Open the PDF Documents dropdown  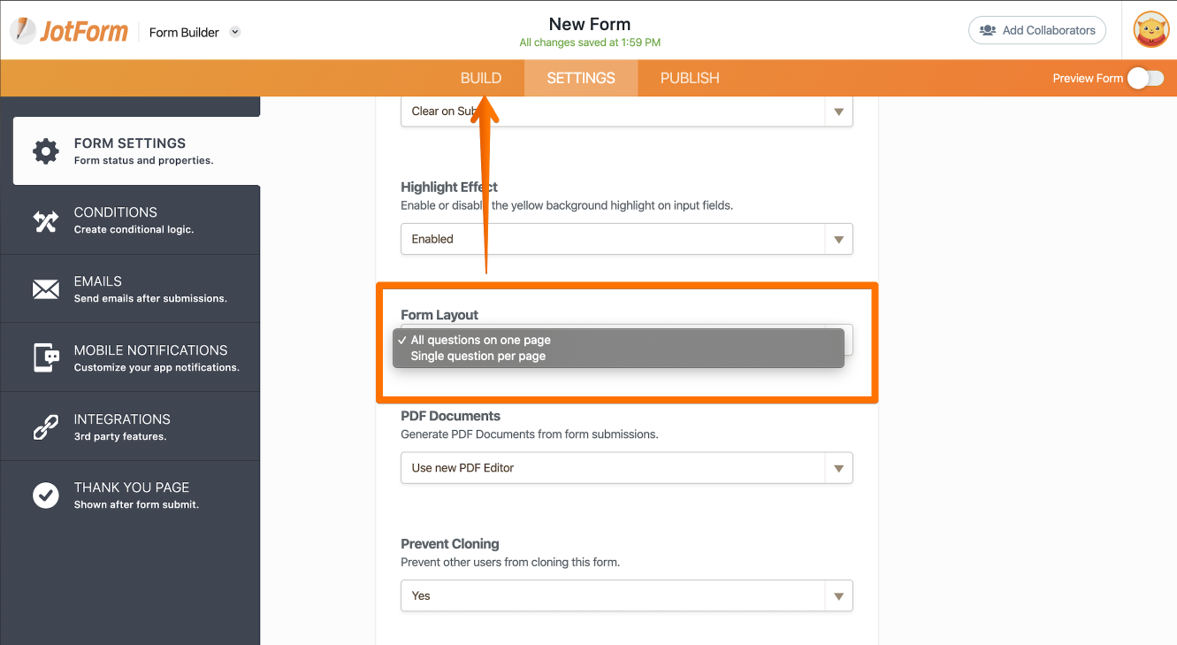(627, 468)
